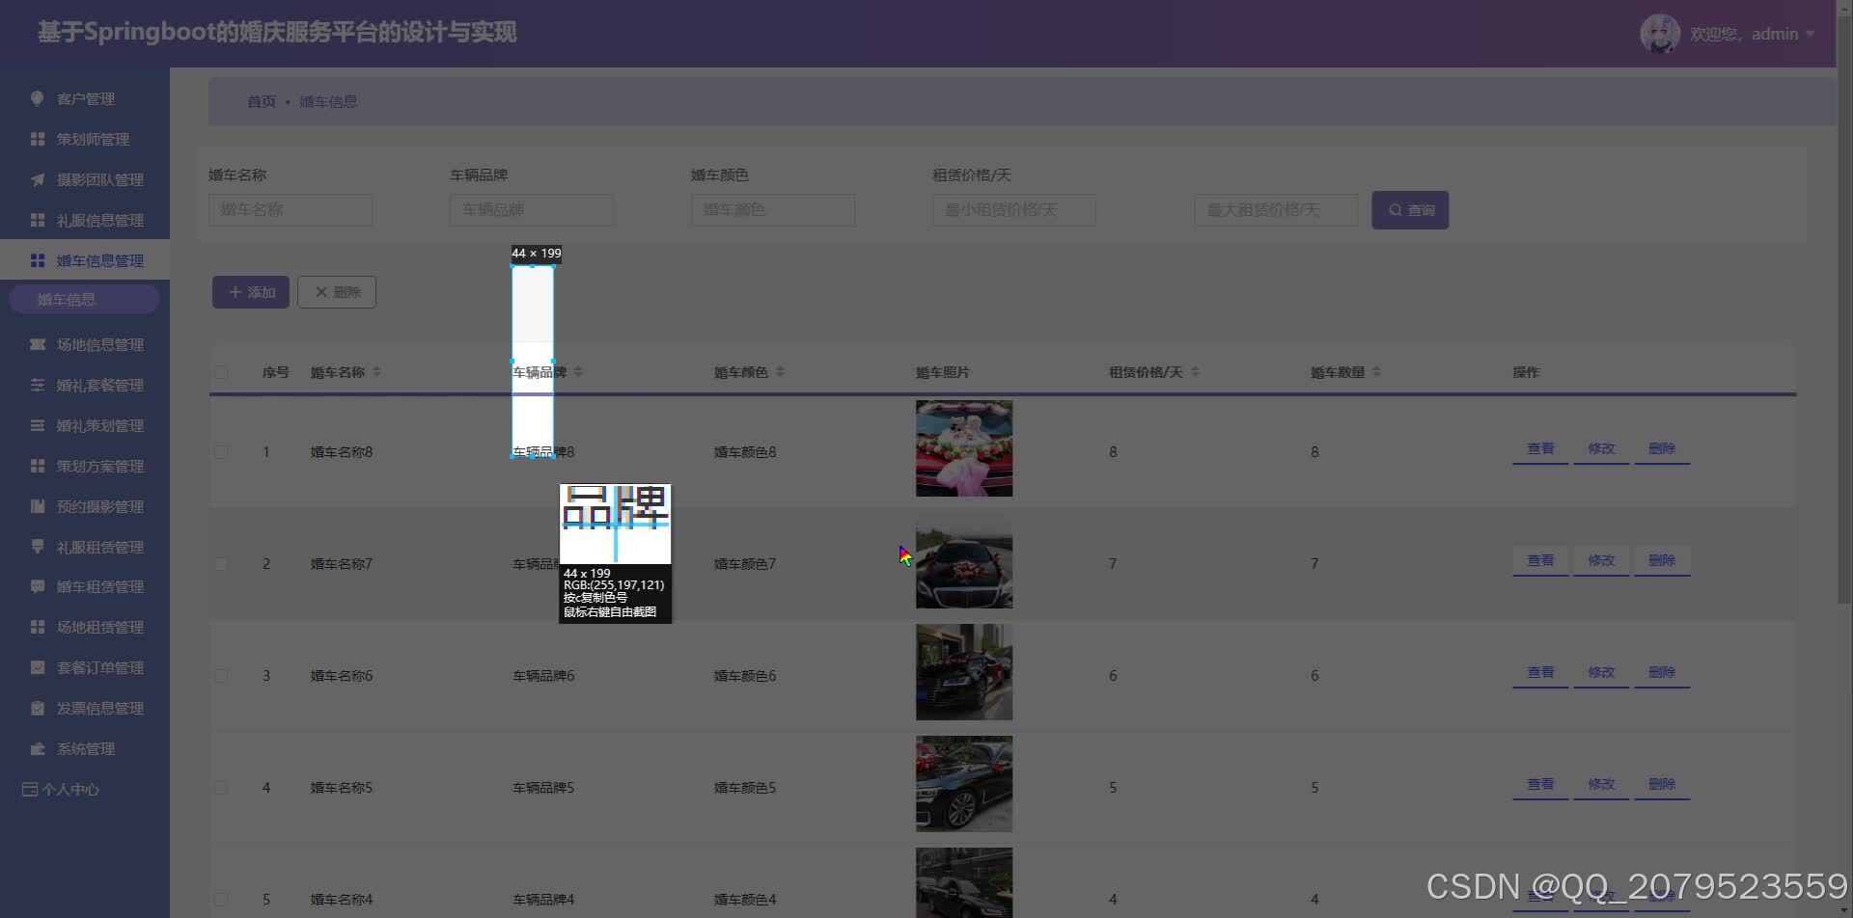The width and height of the screenshot is (1853, 918).
Task: Select 婚礼套餐管理 from the left menu
Action: click(101, 385)
